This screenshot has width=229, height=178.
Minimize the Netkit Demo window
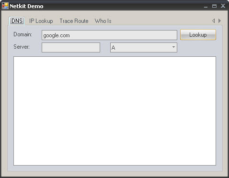(x=206, y=6)
